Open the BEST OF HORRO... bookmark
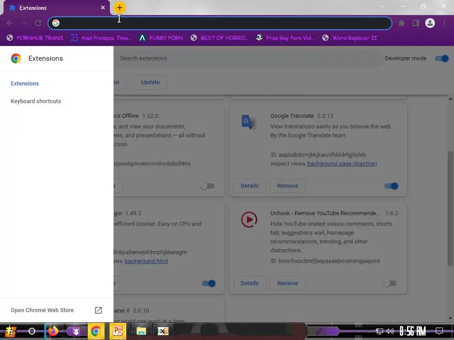The image size is (454, 340). click(x=219, y=38)
